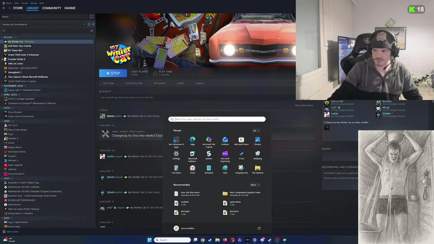Image resolution: width=434 pixels, height=244 pixels.
Task: Click the Steam back navigation arrow
Action: 3,8
